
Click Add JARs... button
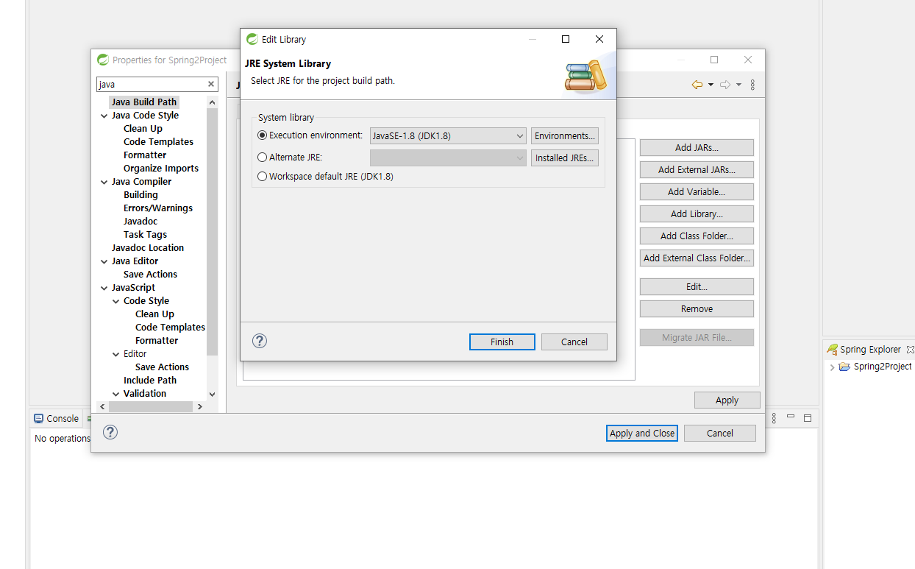click(x=697, y=148)
